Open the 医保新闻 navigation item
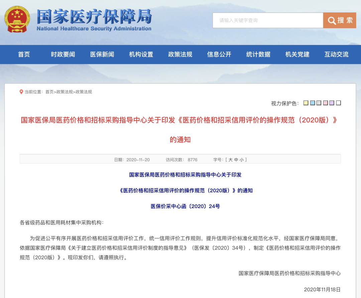The width and height of the screenshot is (361, 298). [102, 54]
